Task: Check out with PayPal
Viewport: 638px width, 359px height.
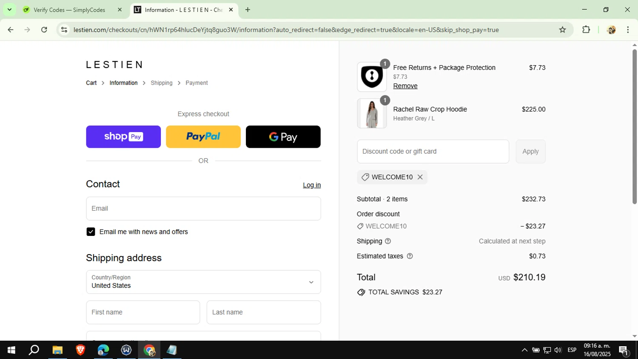Action: pyautogui.click(x=203, y=137)
